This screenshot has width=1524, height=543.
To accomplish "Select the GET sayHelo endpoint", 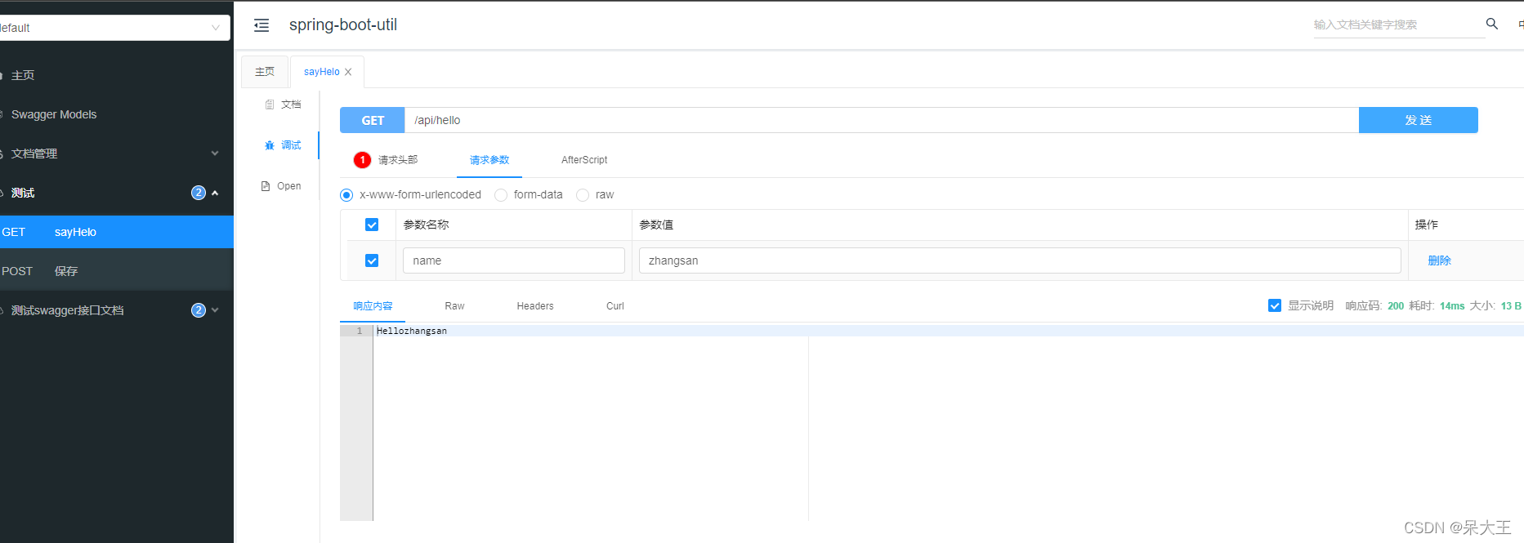I will pyautogui.click(x=117, y=232).
